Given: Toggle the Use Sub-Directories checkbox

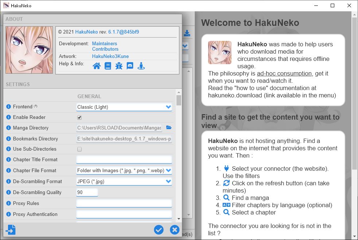Looking at the screenshot, I should pos(79,149).
